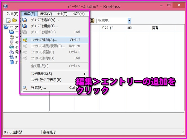Viewport: 187px width, 139px height.
Task: Choose グループを追加(A)... from the menu
Action: [x=55, y=20]
